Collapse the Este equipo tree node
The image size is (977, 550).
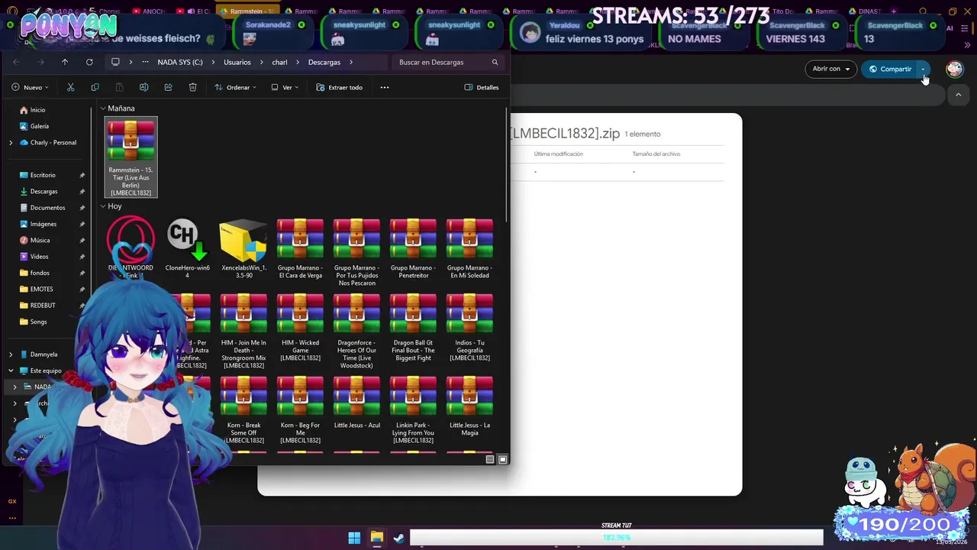11,370
